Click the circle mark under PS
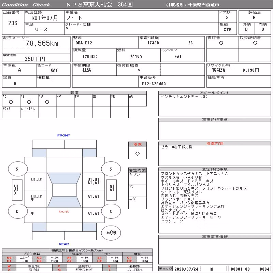This screenshot has width=273, height=273. 29,102
